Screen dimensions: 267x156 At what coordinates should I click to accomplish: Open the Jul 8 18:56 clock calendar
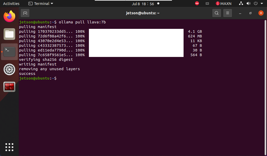(143, 4)
